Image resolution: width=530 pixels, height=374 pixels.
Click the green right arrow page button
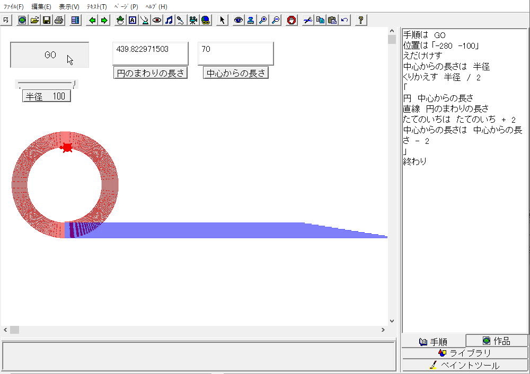point(104,20)
